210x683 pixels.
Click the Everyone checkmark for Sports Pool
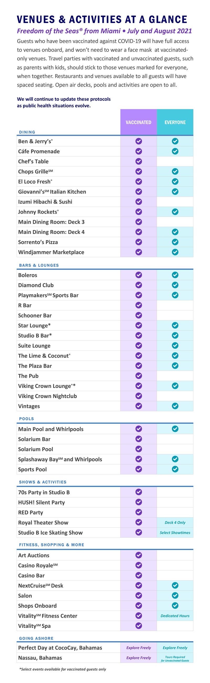[x=175, y=469]
